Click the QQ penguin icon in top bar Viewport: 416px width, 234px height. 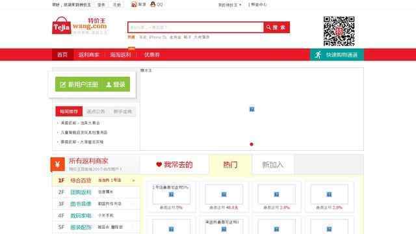click(153, 5)
